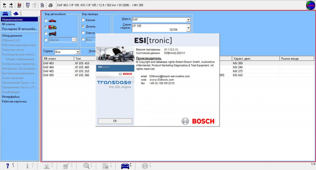
Task: Select Бензин drive type radio button
Action: tap(83, 20)
